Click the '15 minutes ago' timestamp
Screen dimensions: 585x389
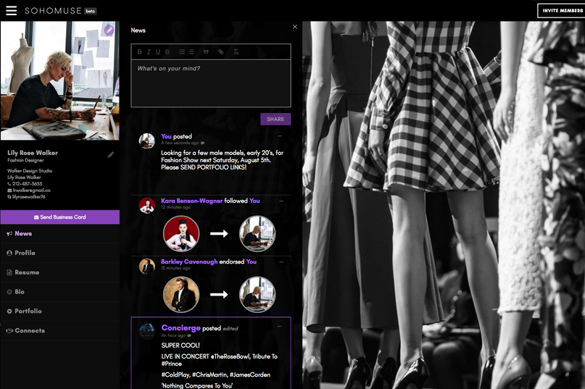[x=175, y=268]
